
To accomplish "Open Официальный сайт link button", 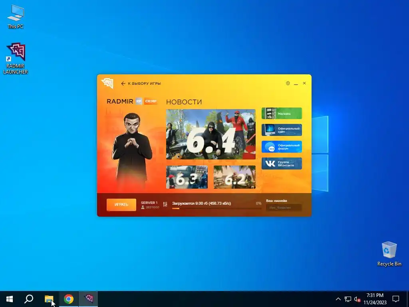I will click(x=282, y=130).
